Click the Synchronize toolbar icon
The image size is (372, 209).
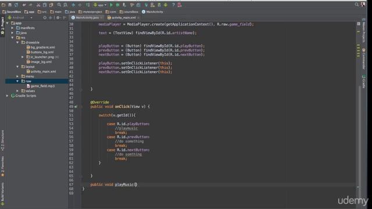[x=16, y=5]
